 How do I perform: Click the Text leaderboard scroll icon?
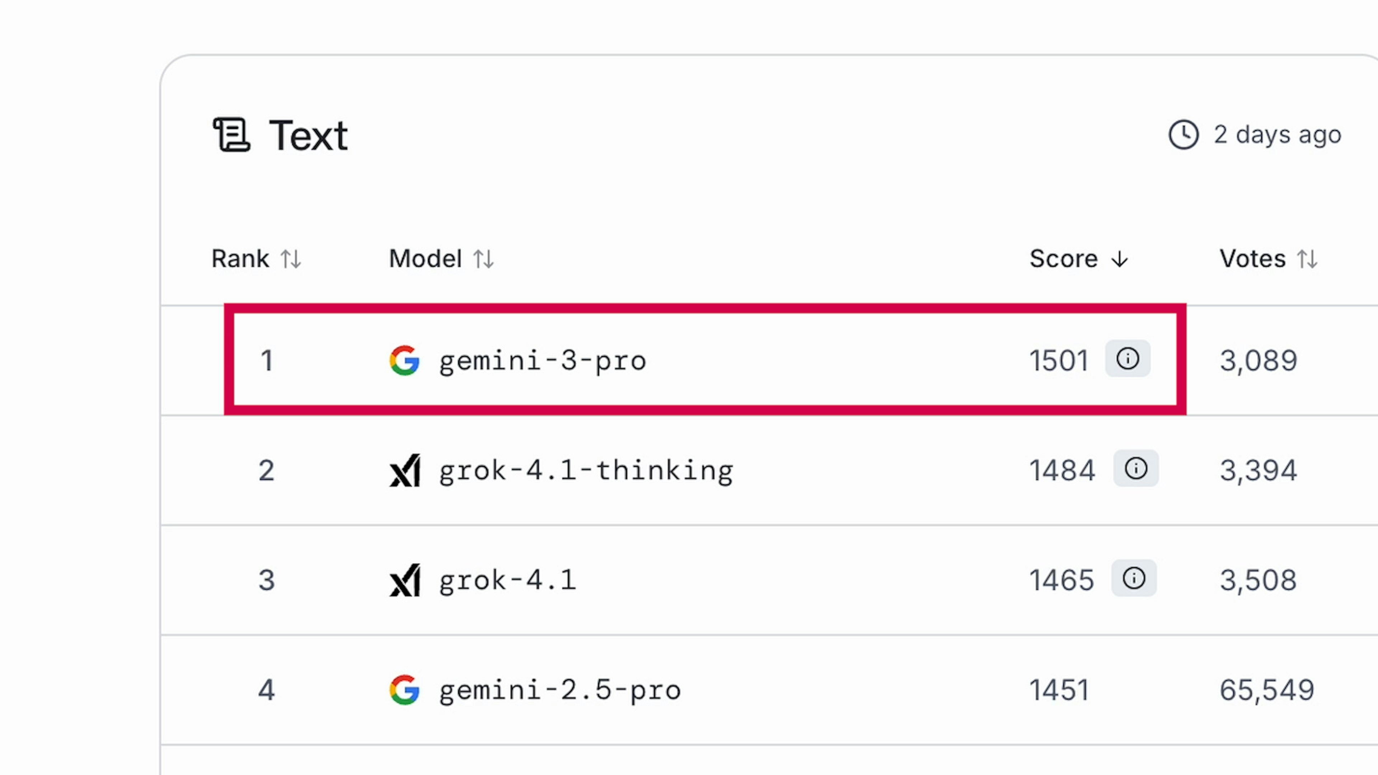(231, 135)
